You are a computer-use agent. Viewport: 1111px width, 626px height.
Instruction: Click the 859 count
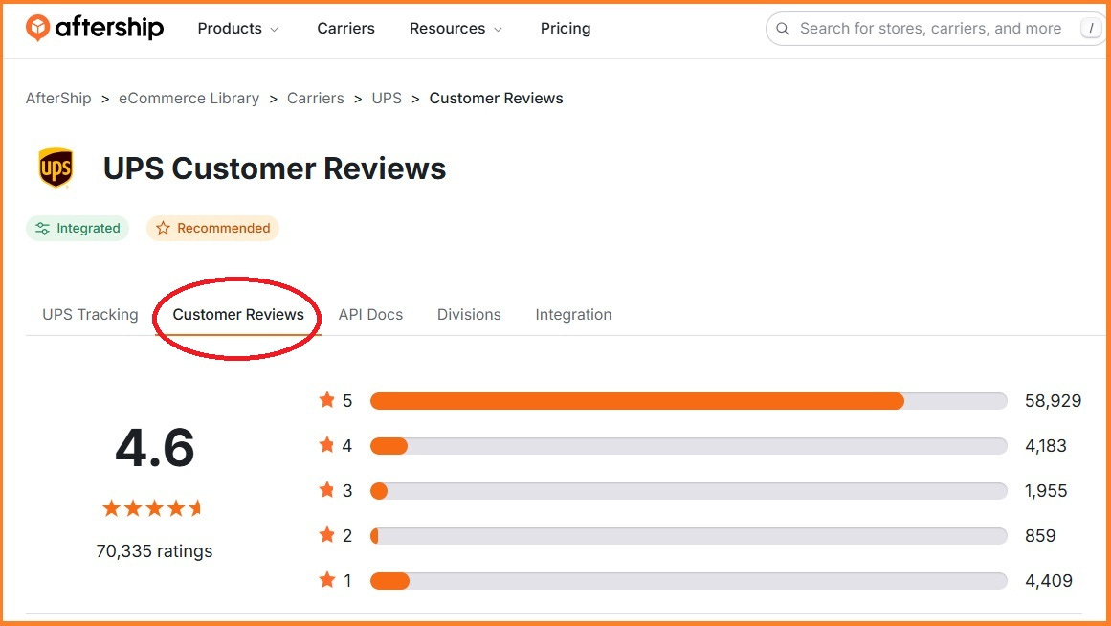(x=1040, y=536)
